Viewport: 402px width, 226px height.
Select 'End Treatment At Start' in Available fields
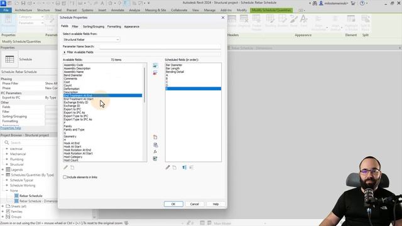(x=79, y=99)
